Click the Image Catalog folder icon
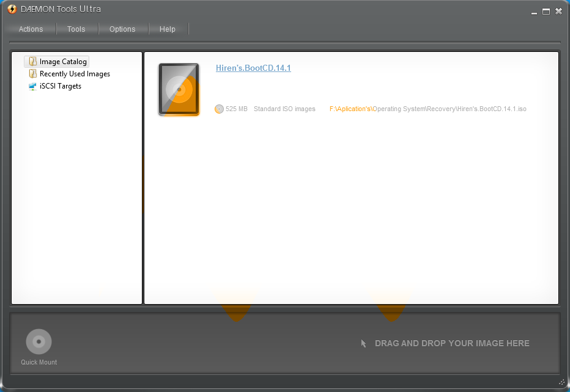570x392 pixels. 32,61
